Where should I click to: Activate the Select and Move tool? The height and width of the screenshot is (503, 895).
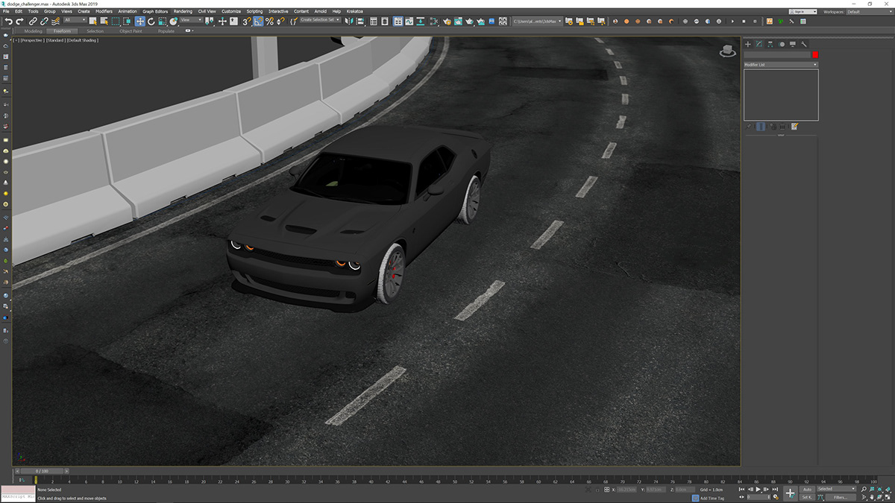coord(139,21)
